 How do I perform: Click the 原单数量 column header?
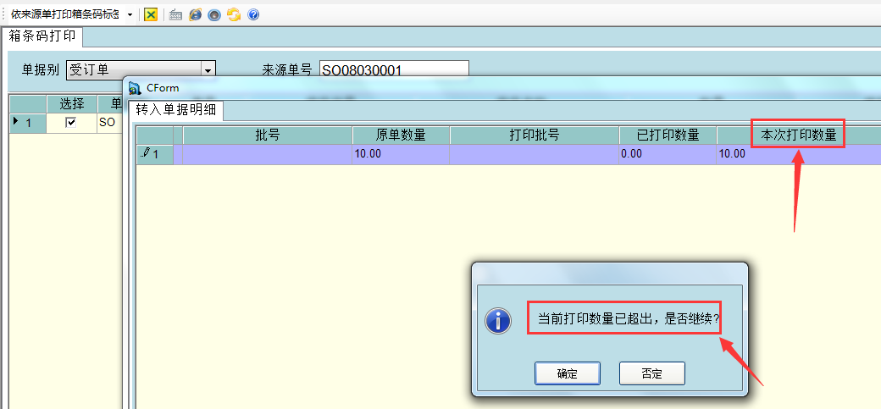402,135
